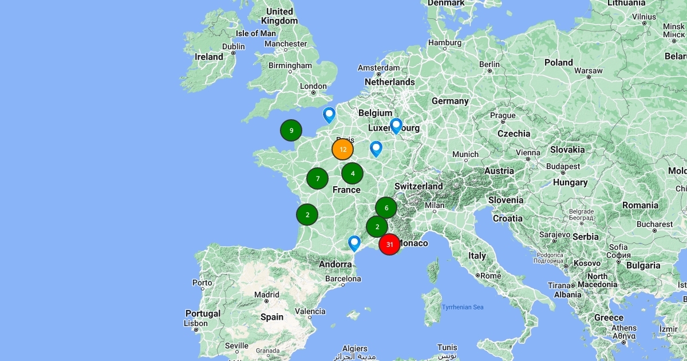Screen dimensions: 687x361
Task: Click the Madrid city label
Action: point(267,295)
